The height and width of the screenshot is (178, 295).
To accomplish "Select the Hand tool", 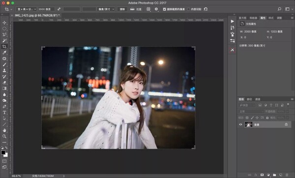I will (4, 130).
